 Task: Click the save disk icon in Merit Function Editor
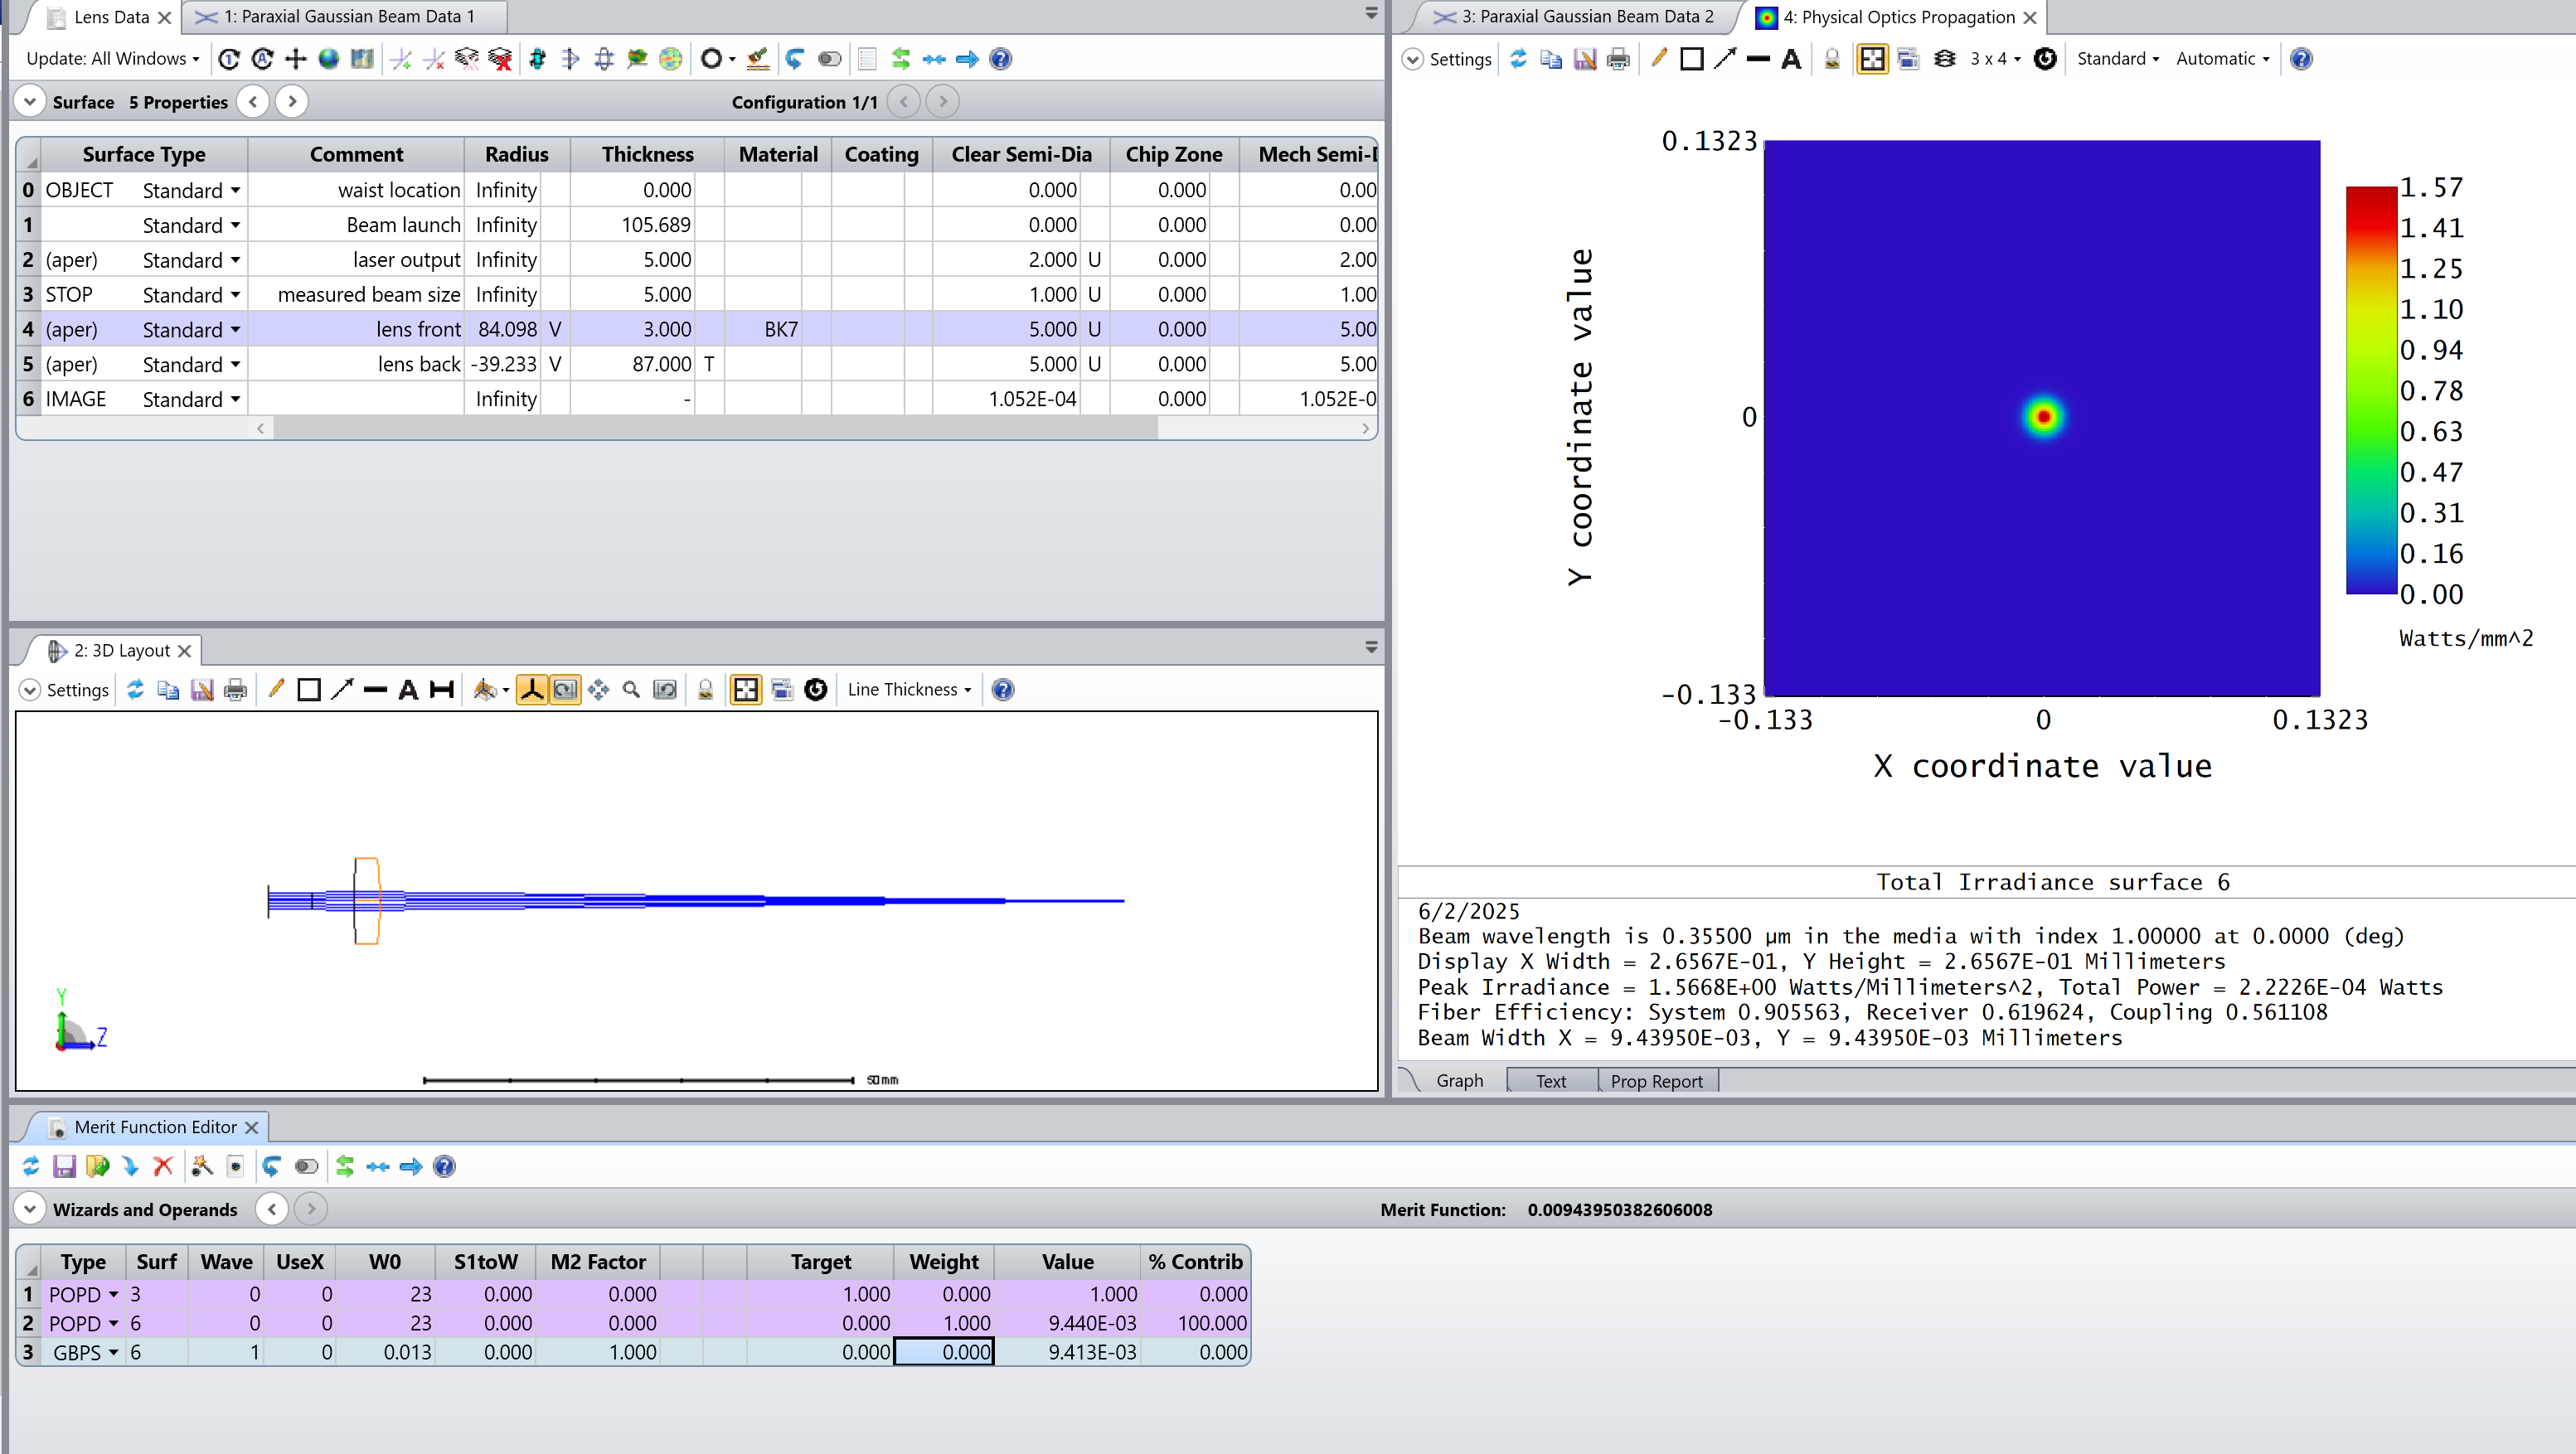click(64, 1167)
